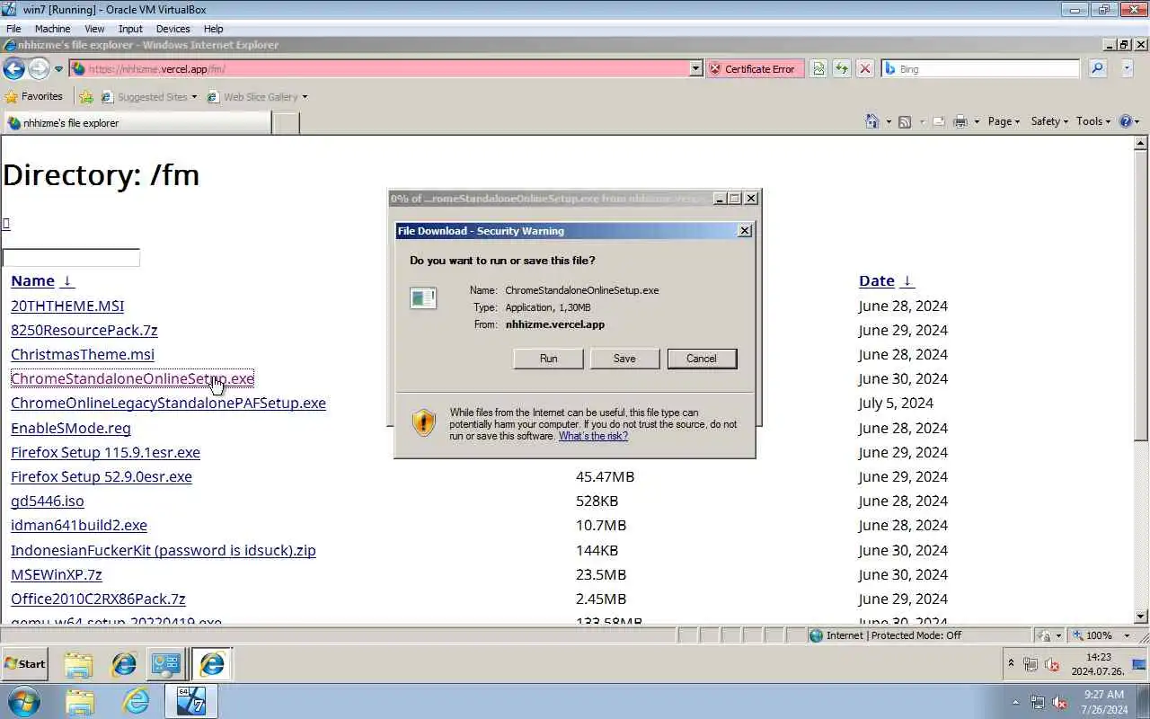Select the nhhizme's file explorer tab
This screenshot has width=1150, height=719.
(x=137, y=122)
